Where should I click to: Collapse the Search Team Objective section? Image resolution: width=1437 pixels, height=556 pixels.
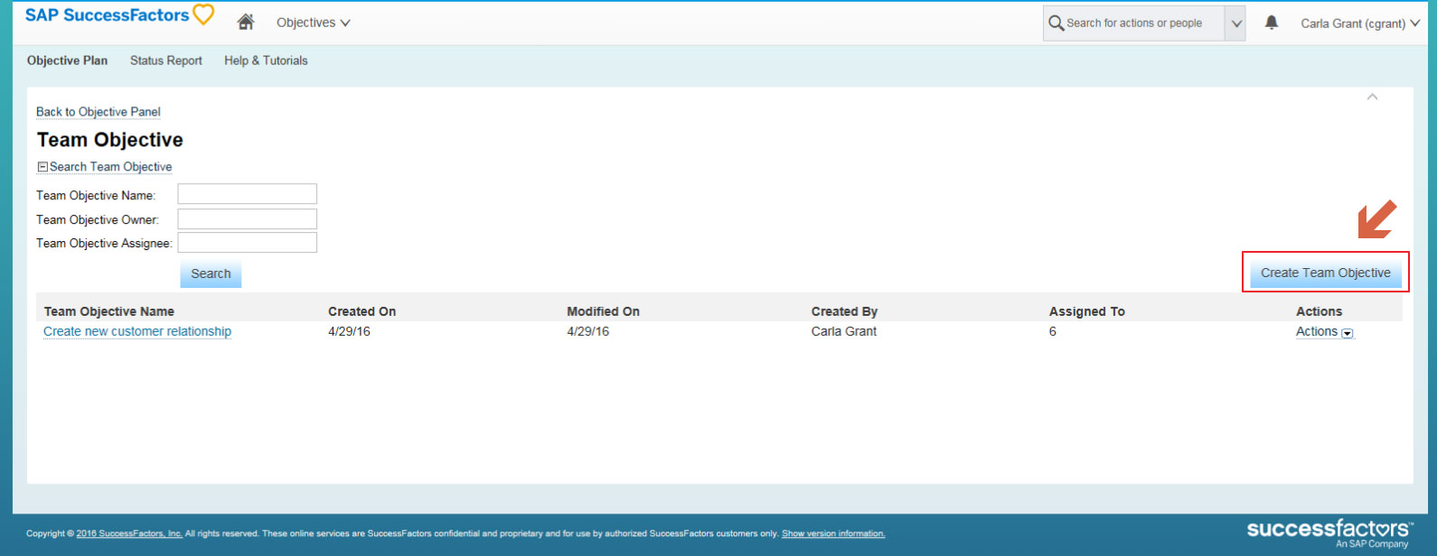pos(42,167)
